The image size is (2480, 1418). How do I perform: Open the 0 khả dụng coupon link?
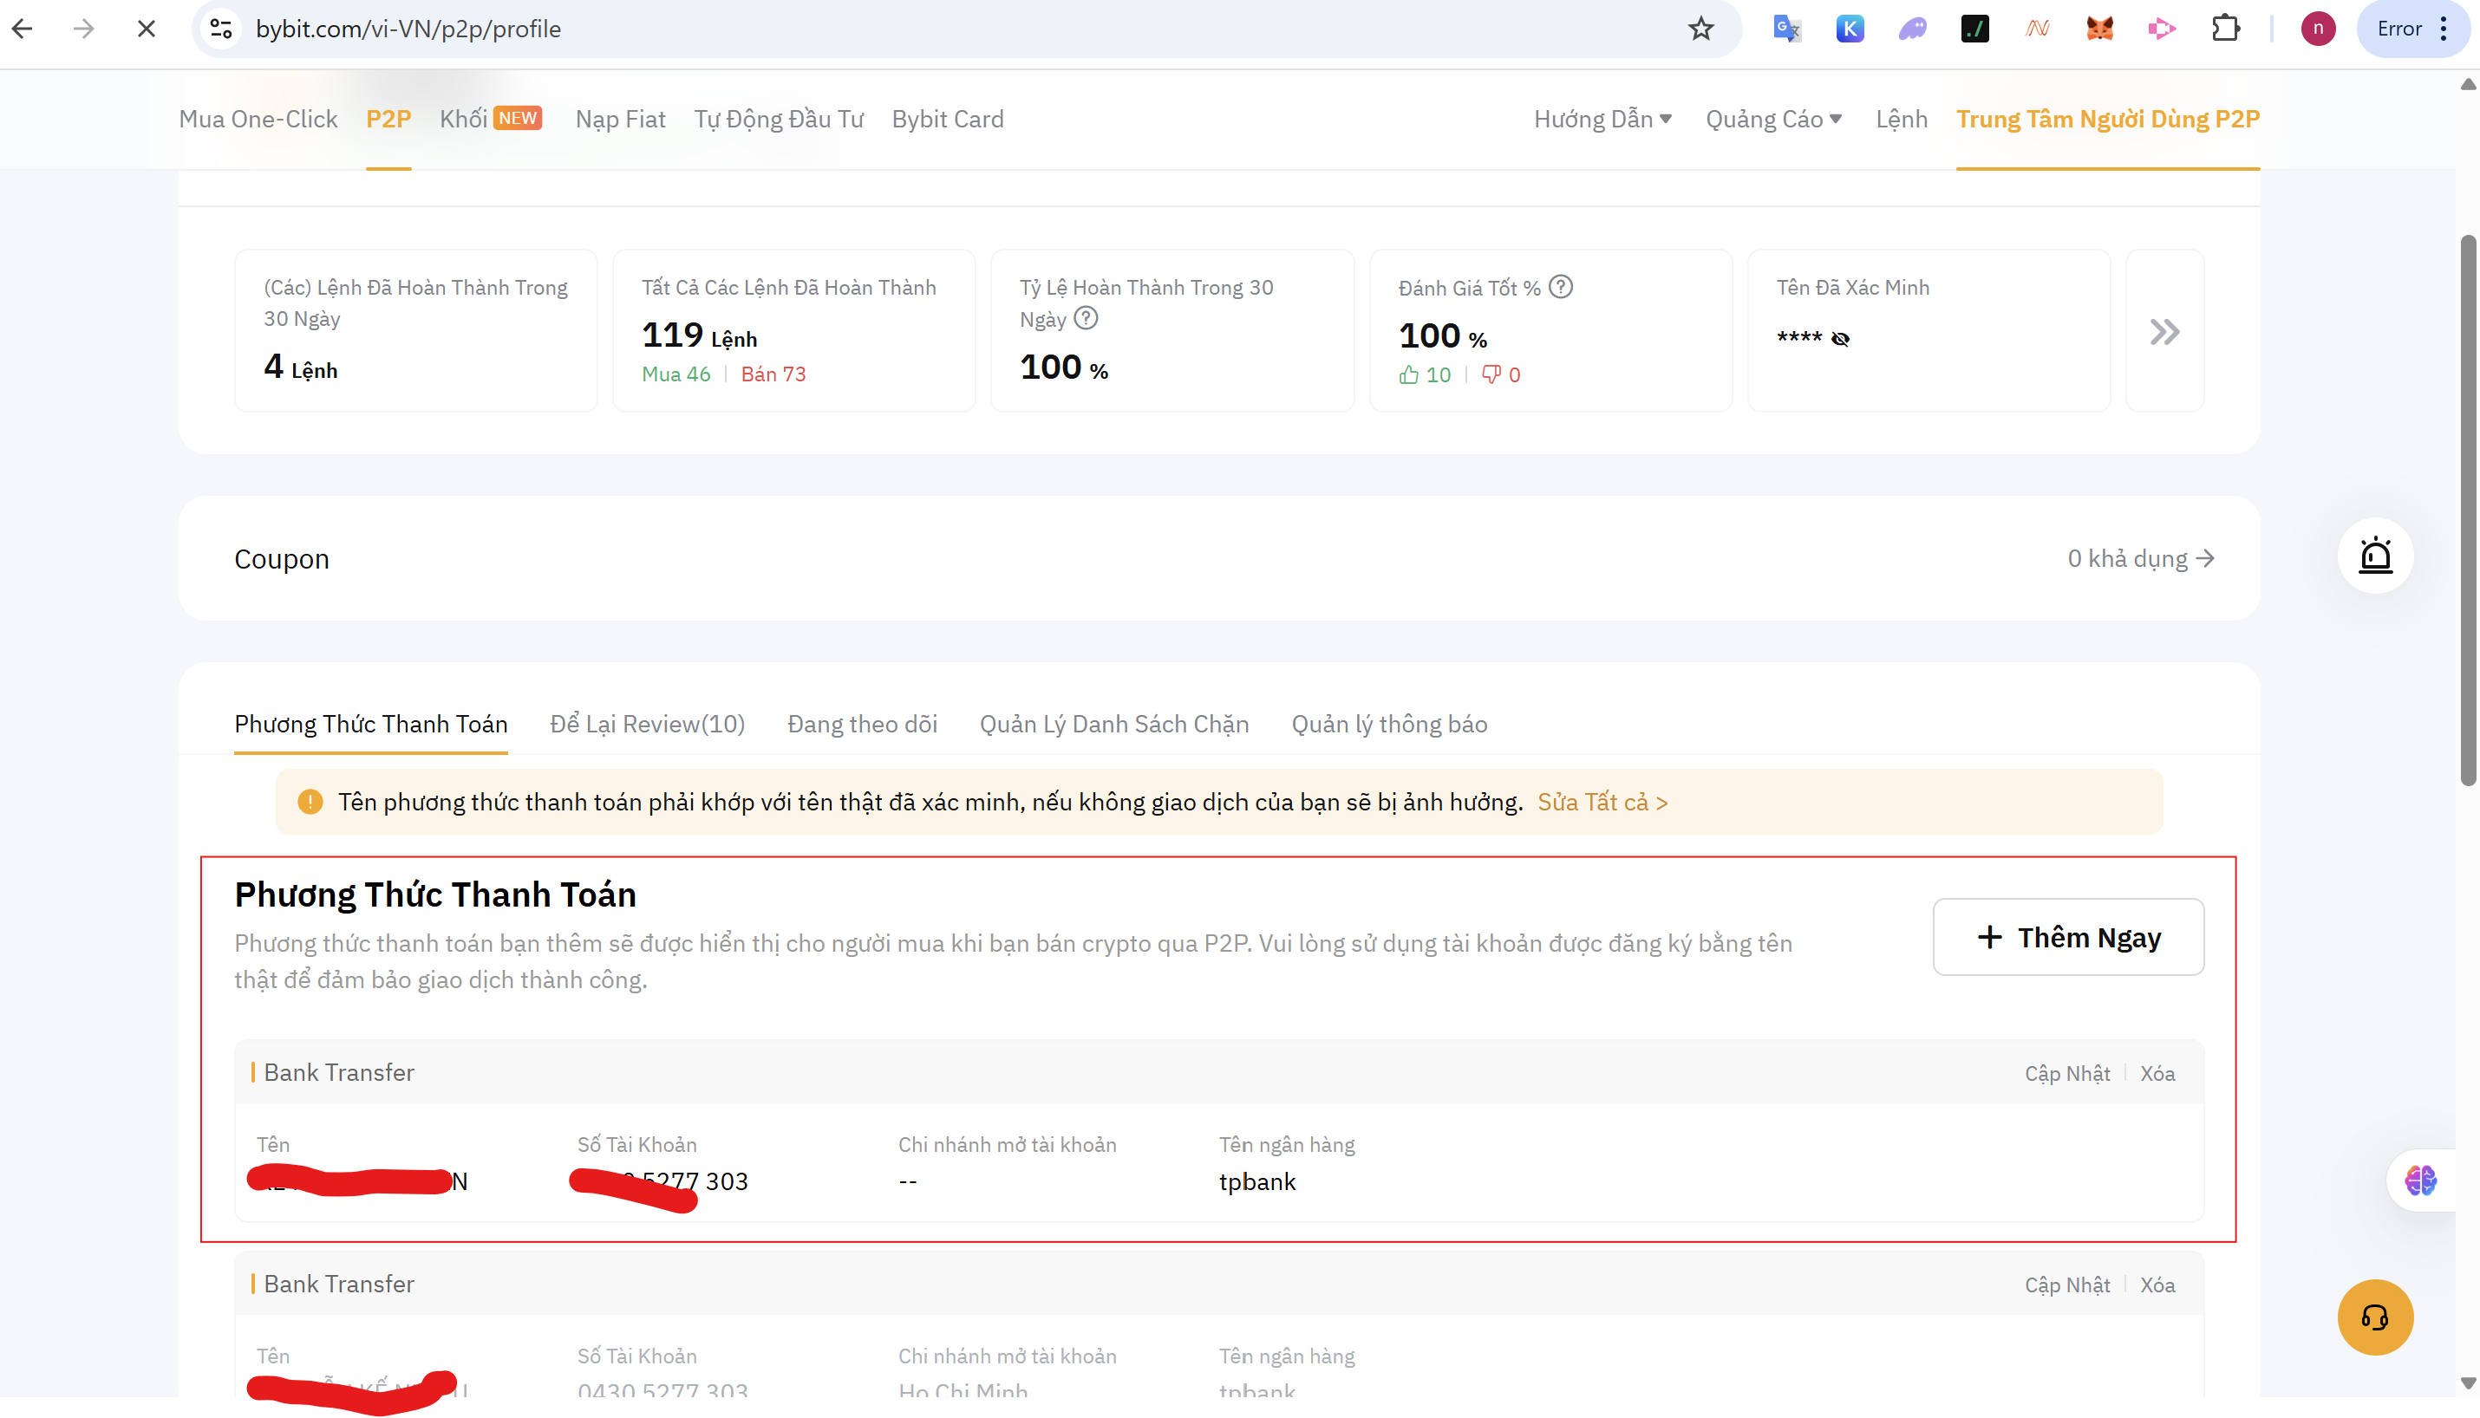(x=2141, y=558)
